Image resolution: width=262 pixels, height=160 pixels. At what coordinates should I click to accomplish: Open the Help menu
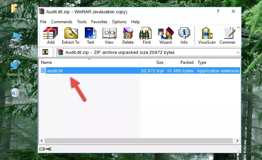click(x=135, y=22)
